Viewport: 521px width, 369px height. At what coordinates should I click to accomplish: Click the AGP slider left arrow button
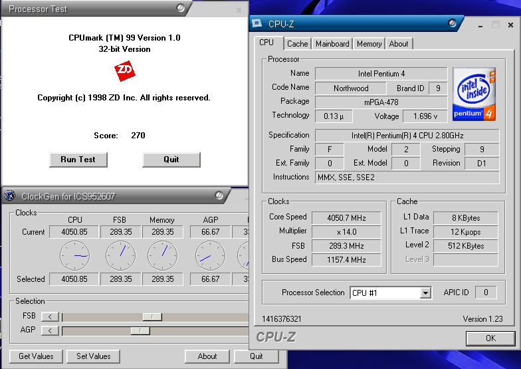coord(50,330)
